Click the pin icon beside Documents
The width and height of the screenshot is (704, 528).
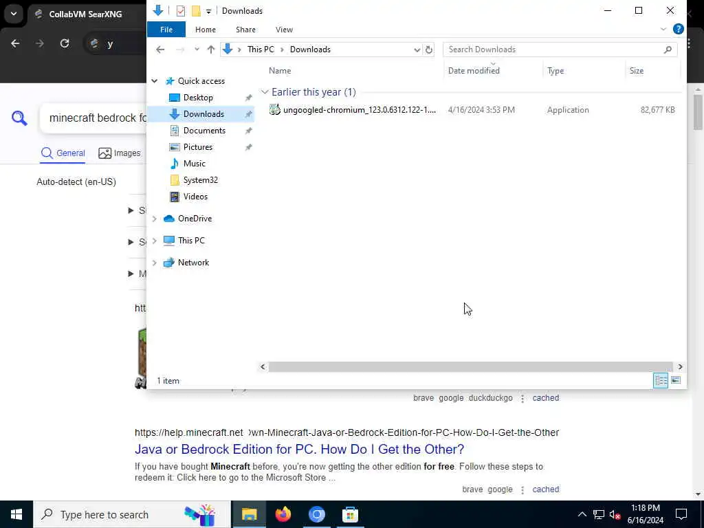pos(248,131)
